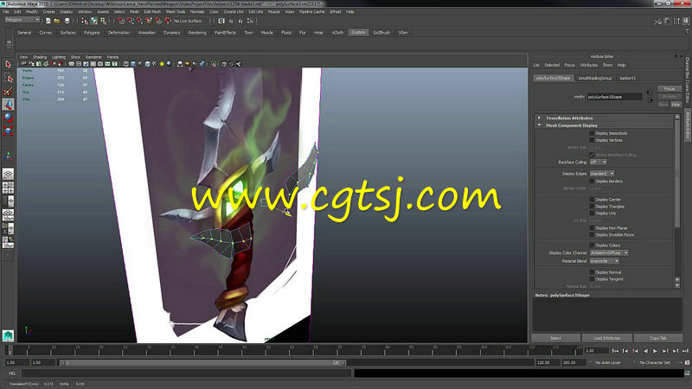Toggle Wireframe cube icon in viewport toolbar
The image size is (692, 389).
[125, 64]
